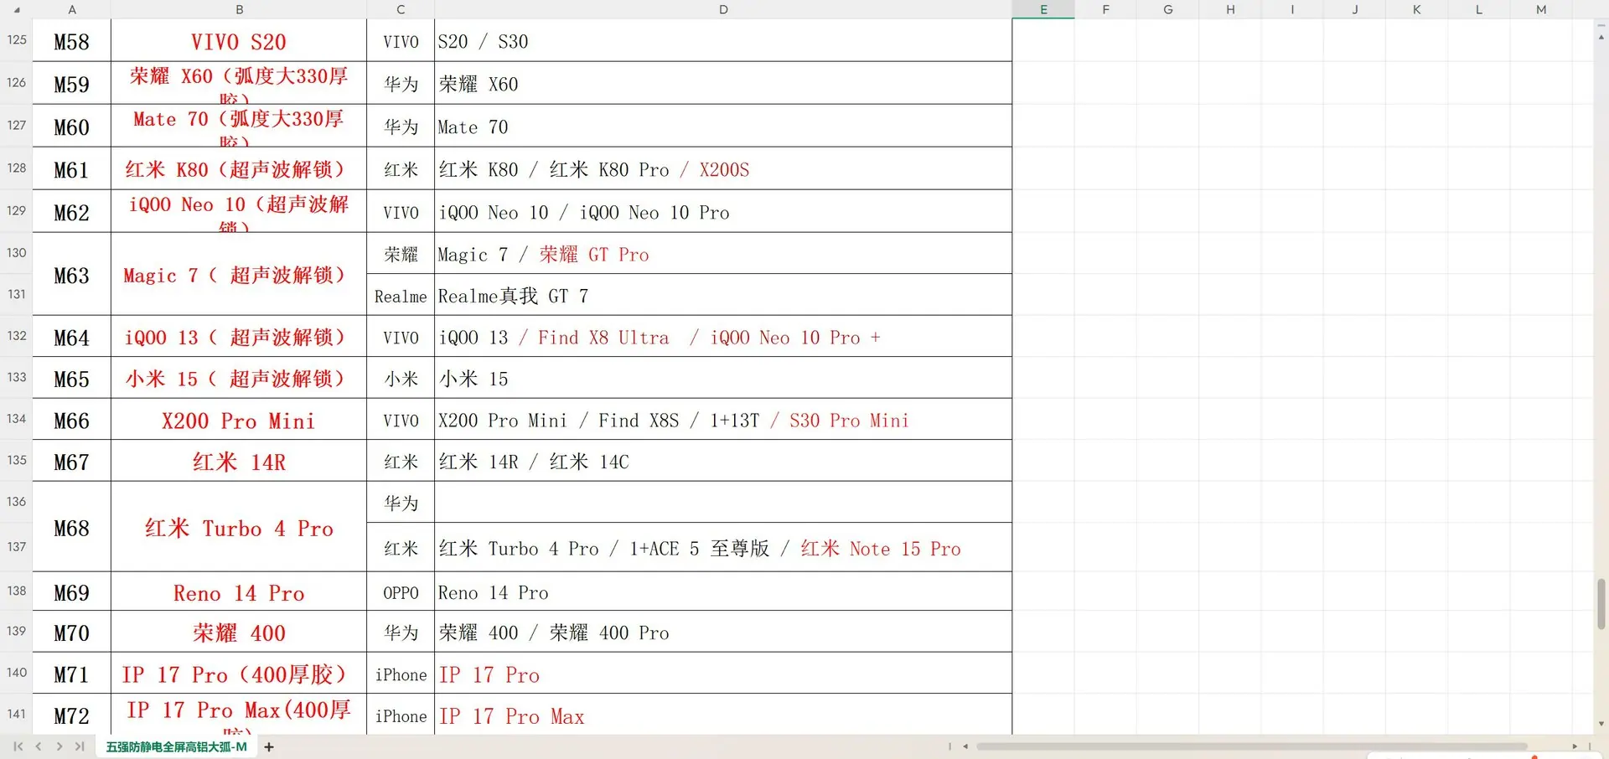
Task: Click the vertical scrollbar thumb
Action: [1601, 603]
